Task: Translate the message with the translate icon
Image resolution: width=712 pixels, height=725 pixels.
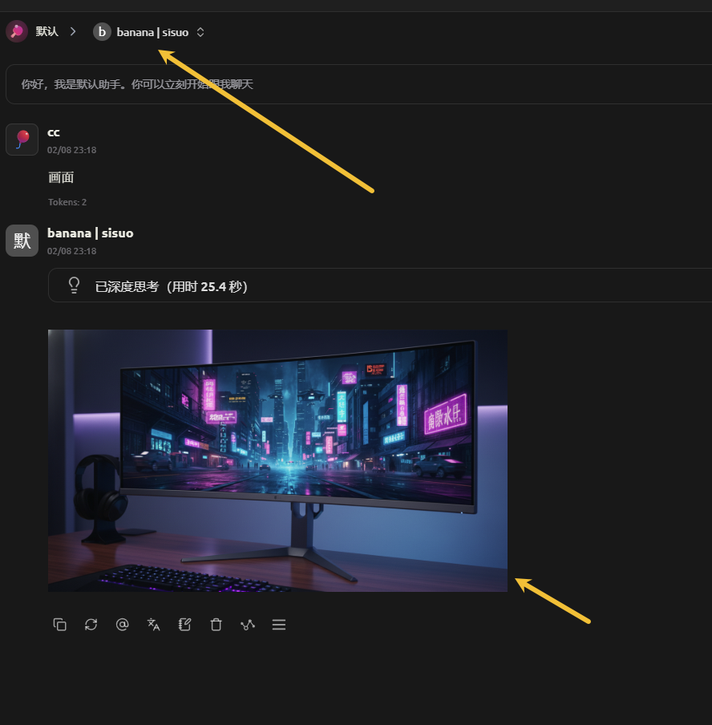Action: click(x=153, y=625)
